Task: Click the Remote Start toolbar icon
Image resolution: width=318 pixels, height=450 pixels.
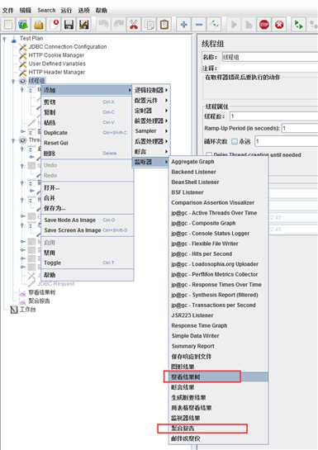Action: tap(298, 25)
